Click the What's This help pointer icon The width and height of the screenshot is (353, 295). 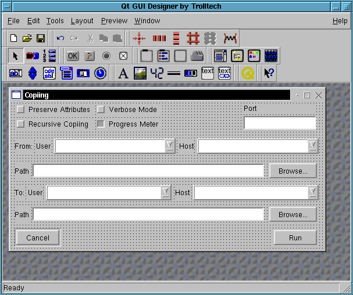point(269,73)
